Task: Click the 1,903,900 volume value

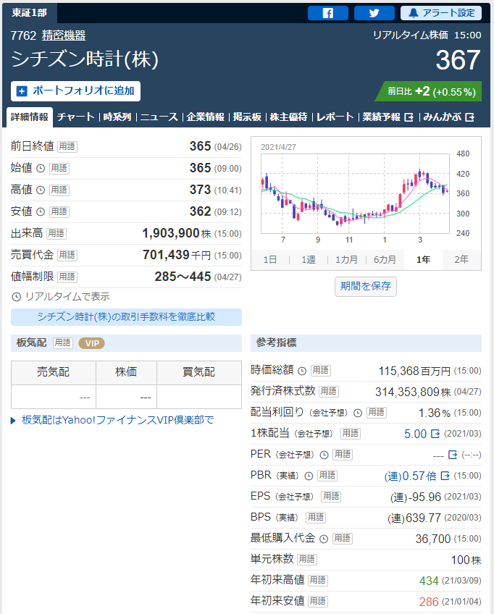Action: tap(171, 233)
